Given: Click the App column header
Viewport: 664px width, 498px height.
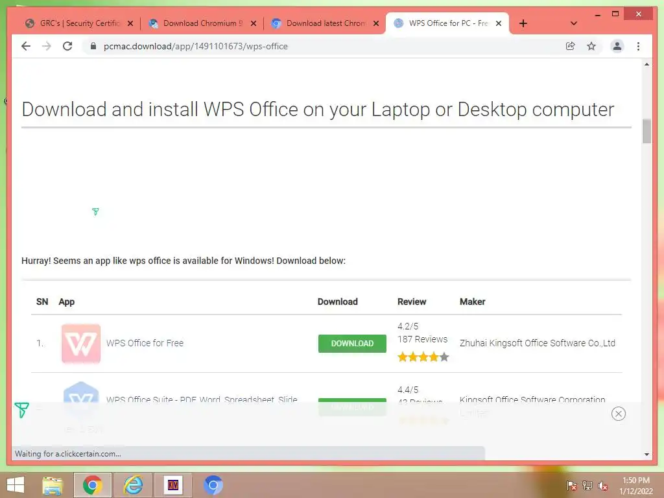Looking at the screenshot, I should 67,302.
